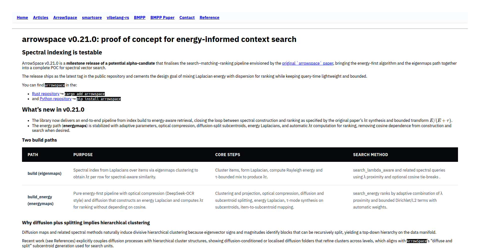Click the bold 'energymaps' word in bullet list
The image size is (480, 248).
pyautogui.click(x=75, y=126)
